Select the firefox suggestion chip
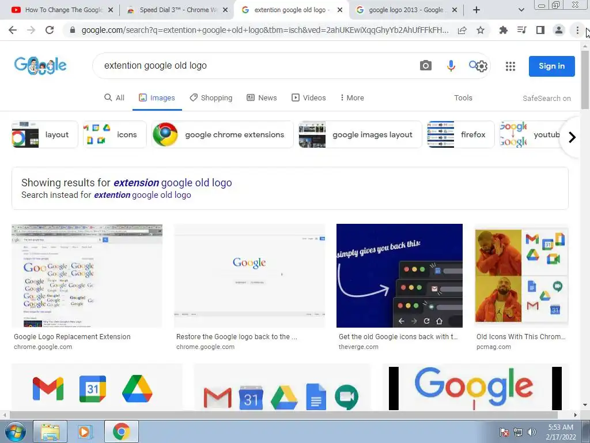This screenshot has height=443, width=590. tap(461, 134)
